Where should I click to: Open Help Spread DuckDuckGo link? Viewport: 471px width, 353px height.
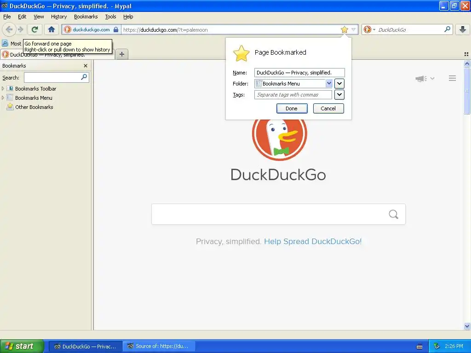click(313, 241)
